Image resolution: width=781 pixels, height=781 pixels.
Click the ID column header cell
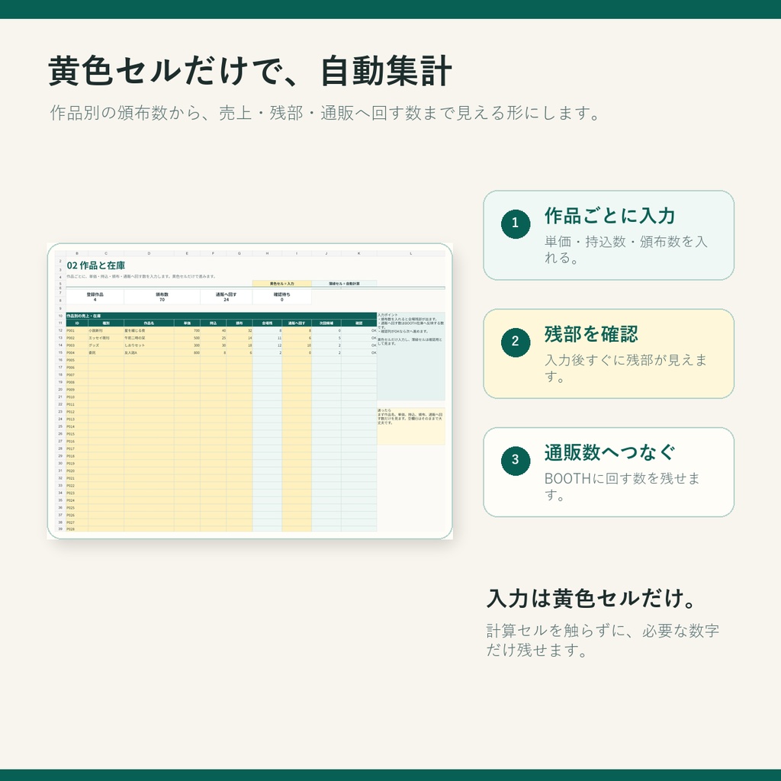[x=77, y=323]
